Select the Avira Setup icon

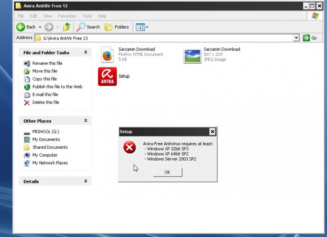(x=108, y=76)
